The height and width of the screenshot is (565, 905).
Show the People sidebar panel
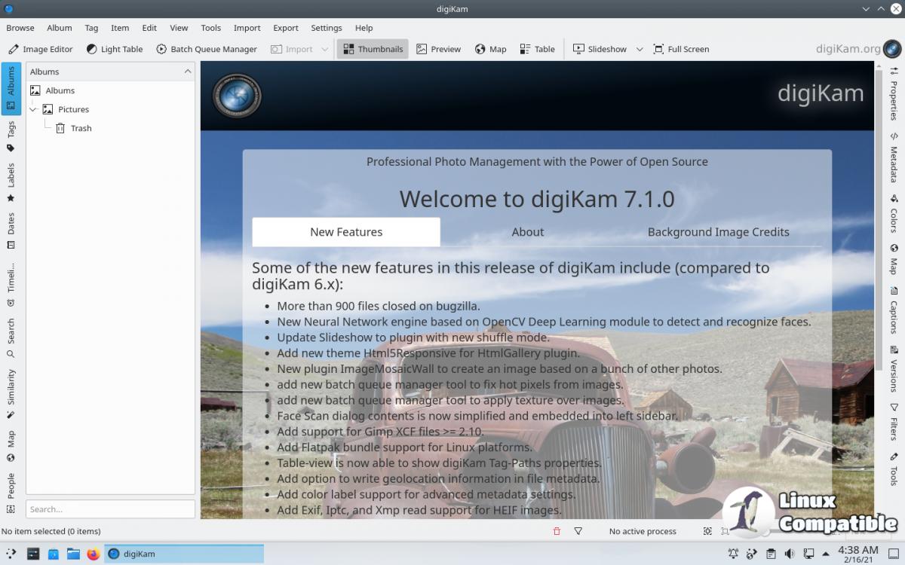11,493
